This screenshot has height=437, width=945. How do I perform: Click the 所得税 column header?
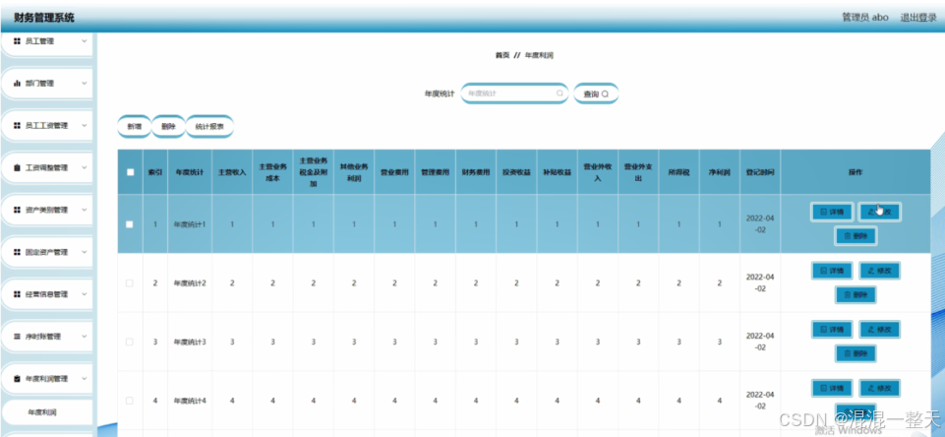coord(679,172)
